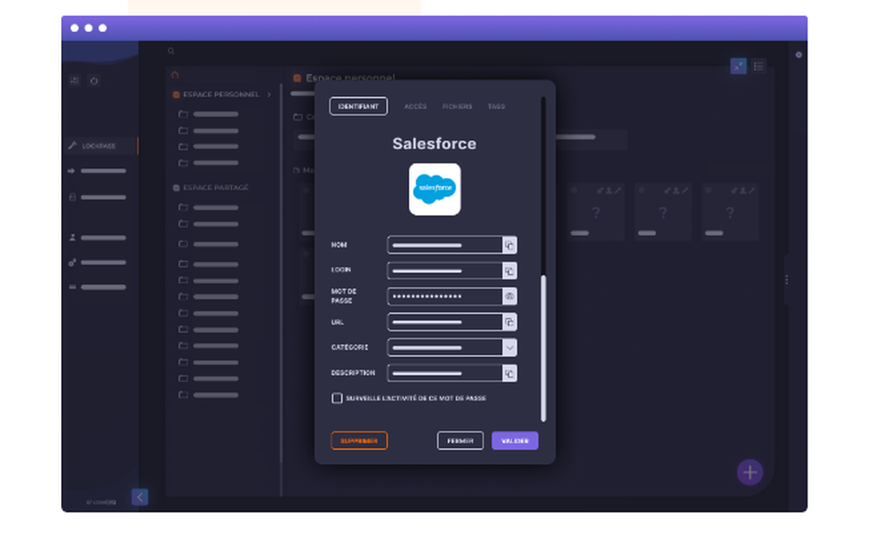
Task: Open the Catégorie dropdown arrow
Action: point(510,347)
